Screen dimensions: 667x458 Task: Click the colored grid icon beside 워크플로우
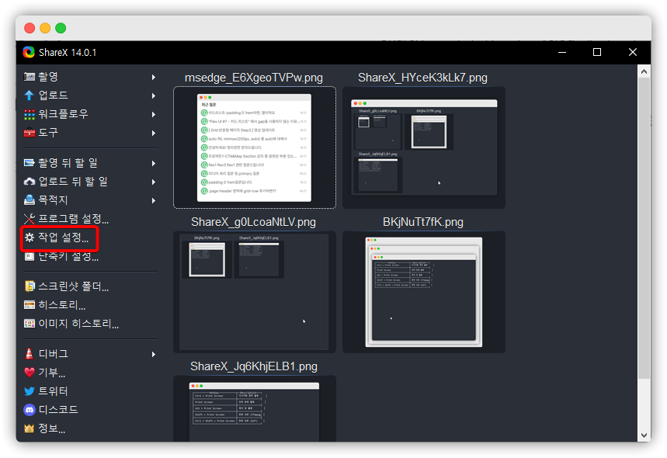click(x=29, y=114)
